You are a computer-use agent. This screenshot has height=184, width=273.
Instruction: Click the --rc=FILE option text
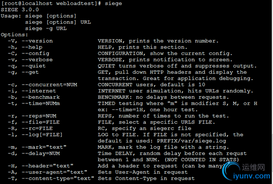pos(37,129)
